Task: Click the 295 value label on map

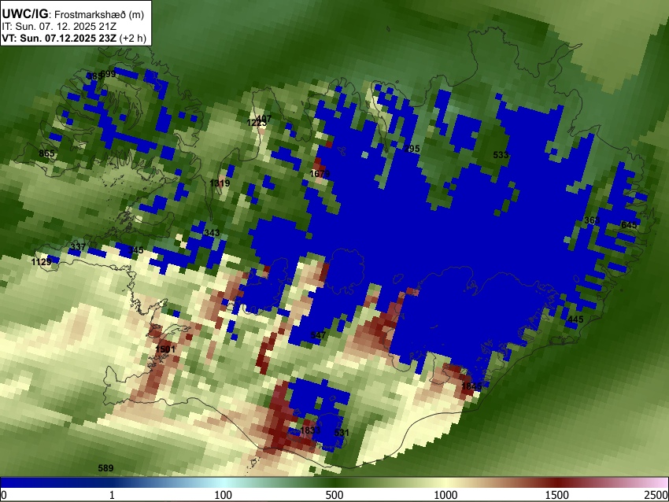Action: coord(412,149)
